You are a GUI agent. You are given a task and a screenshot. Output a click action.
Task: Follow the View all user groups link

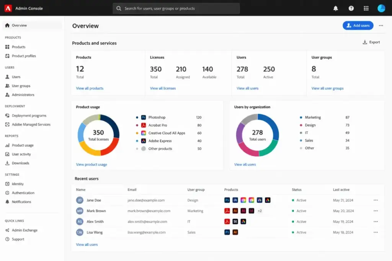[328, 88]
